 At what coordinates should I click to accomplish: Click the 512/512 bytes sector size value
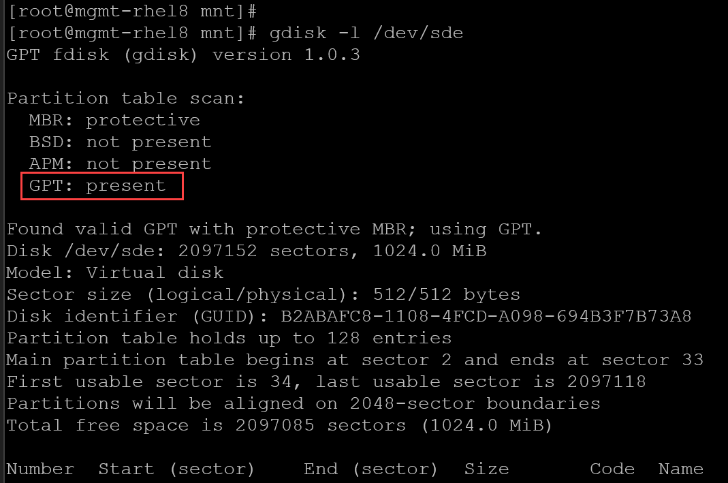click(x=446, y=295)
